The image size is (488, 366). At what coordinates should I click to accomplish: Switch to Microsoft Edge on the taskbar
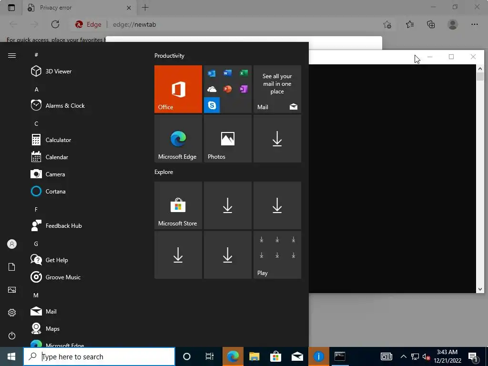233,356
